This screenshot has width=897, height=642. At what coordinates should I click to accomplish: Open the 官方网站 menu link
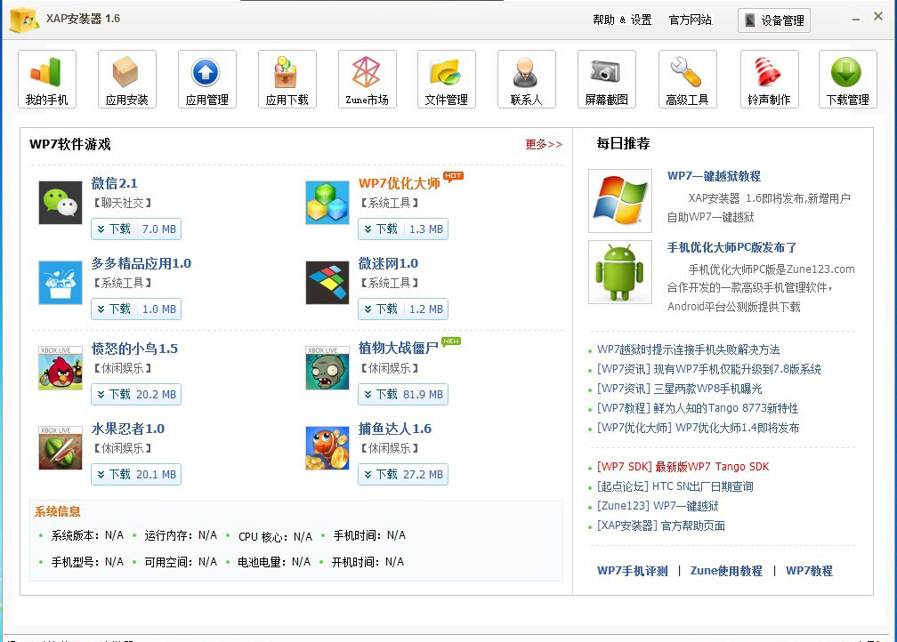coord(691,20)
